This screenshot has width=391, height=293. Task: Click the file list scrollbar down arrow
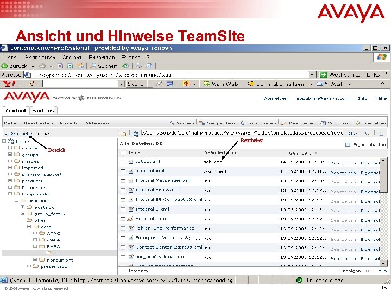[383, 263]
